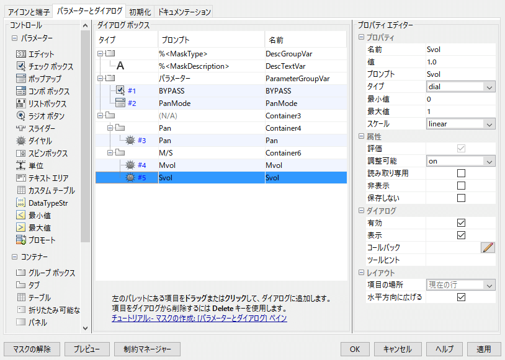505x360 pixels.
Task: Click the マスクの解除 button
Action: point(32,349)
